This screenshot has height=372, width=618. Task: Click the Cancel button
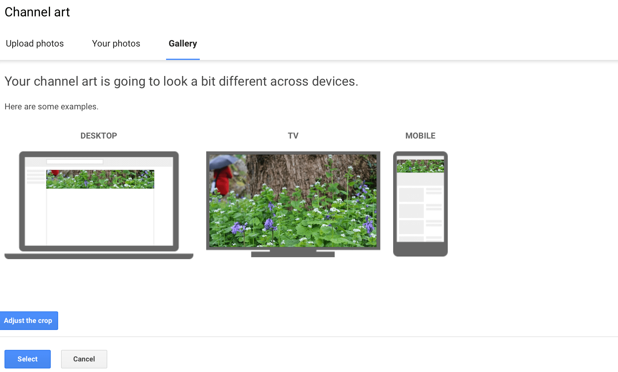[84, 359]
